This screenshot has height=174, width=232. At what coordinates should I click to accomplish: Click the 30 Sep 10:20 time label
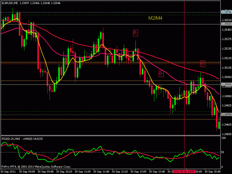point(64,172)
